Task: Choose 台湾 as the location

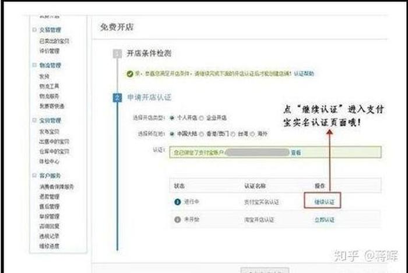Action: 233,134
